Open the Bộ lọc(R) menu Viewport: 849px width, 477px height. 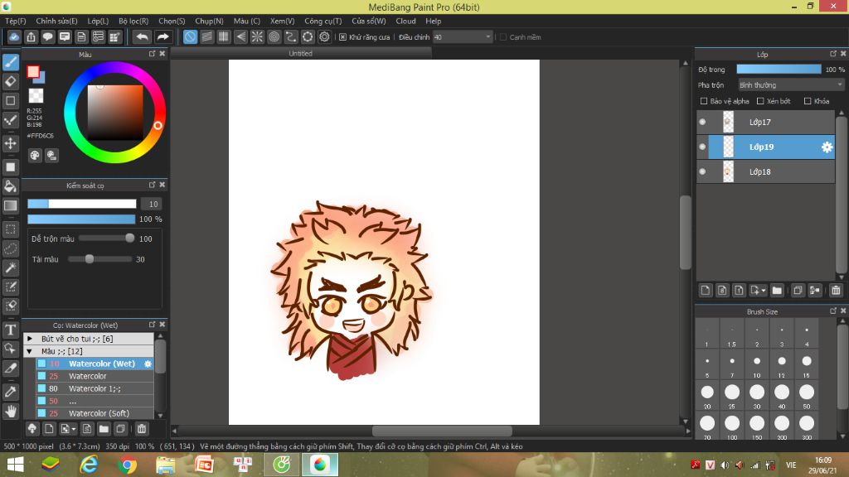tap(133, 21)
